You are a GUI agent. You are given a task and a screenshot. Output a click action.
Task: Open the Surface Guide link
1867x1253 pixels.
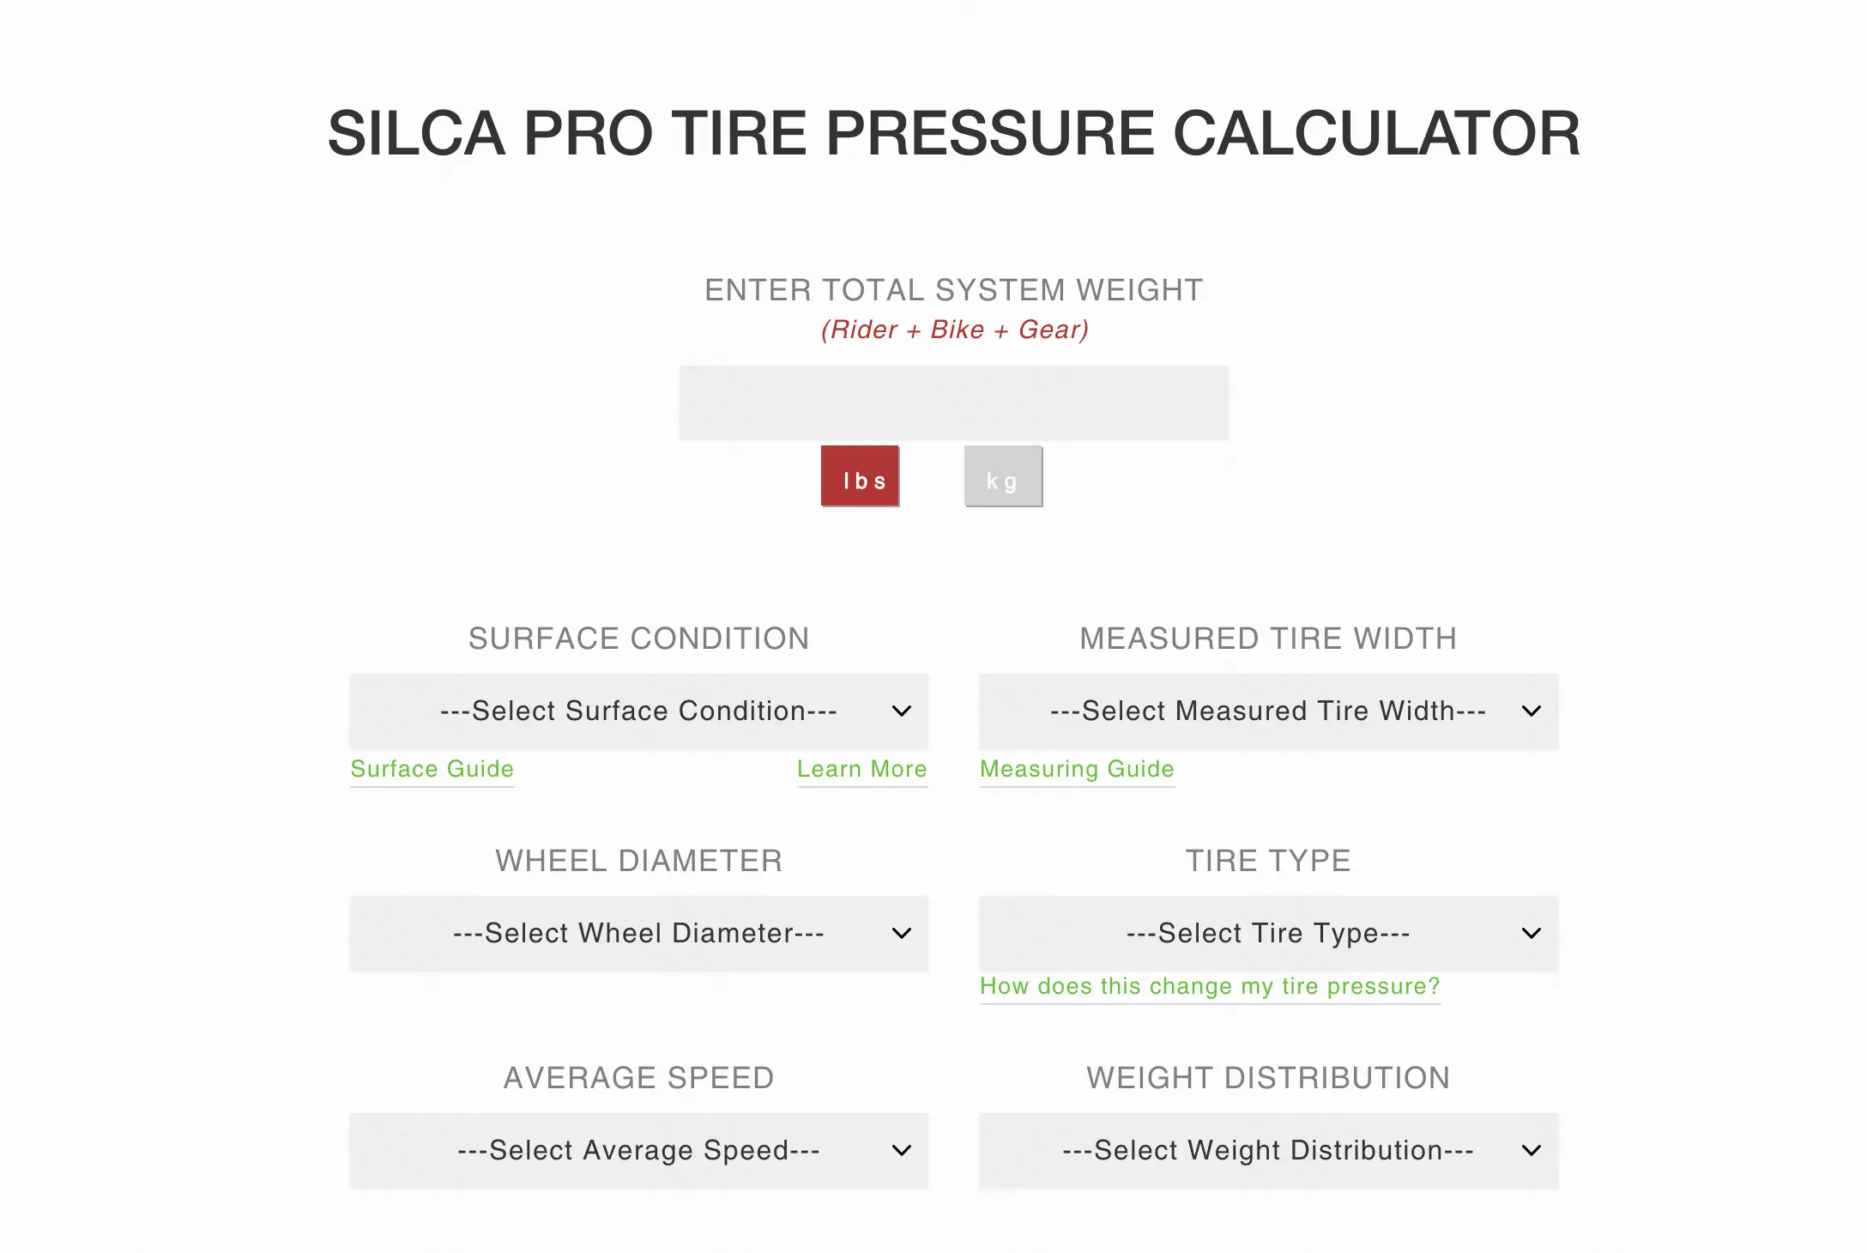pos(432,769)
